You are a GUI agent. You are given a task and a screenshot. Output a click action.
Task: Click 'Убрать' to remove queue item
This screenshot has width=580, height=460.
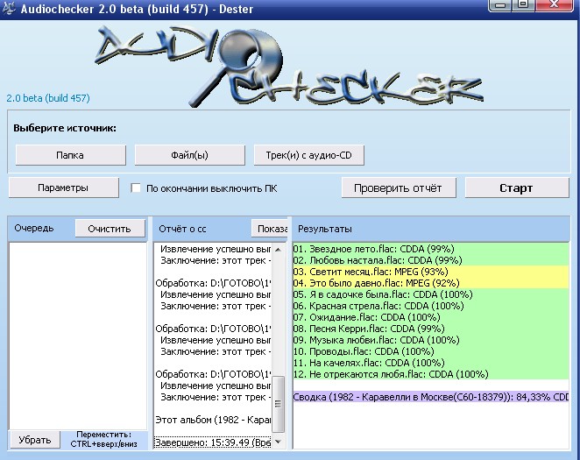click(x=35, y=439)
